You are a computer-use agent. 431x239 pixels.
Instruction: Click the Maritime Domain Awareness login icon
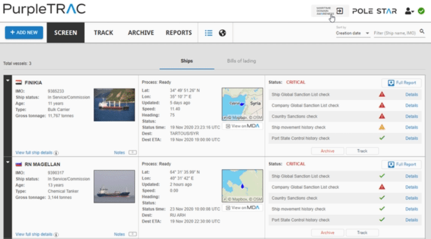(339, 11)
